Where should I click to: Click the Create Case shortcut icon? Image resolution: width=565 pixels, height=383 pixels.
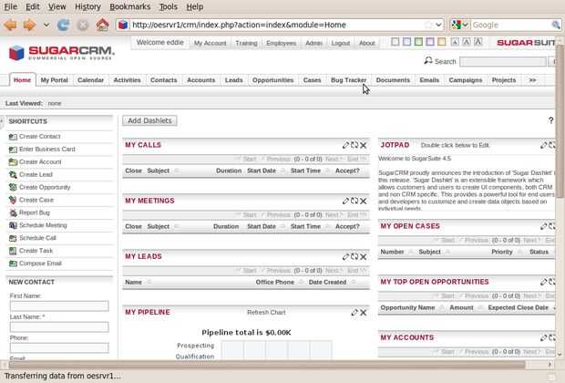pos(13,200)
